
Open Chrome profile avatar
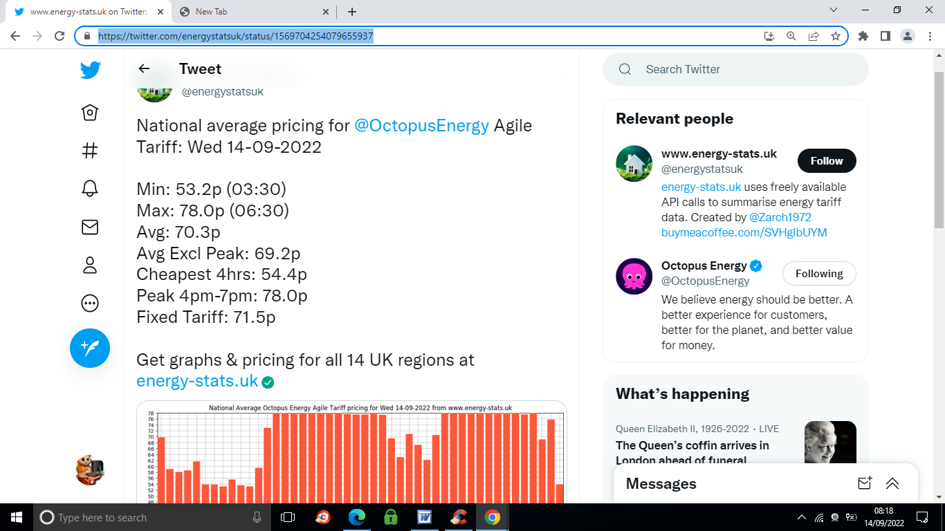[908, 36]
